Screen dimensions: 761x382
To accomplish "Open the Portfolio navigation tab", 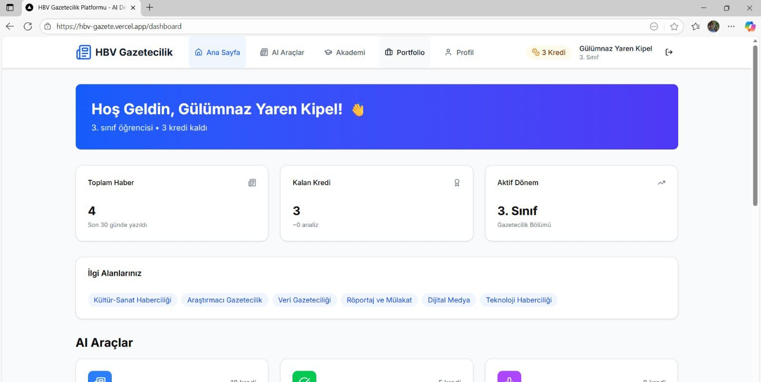I will [x=405, y=53].
